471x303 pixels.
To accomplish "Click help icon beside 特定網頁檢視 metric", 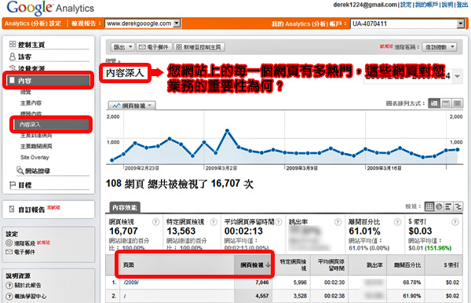I will [214, 222].
